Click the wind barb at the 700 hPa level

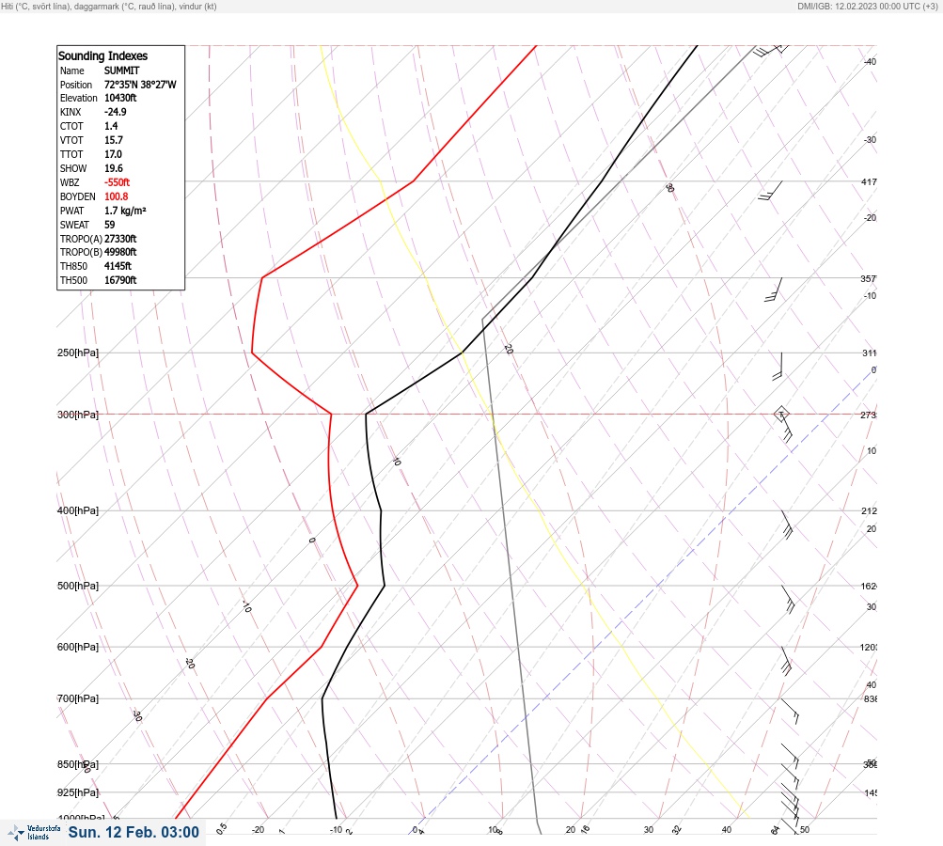tap(790, 711)
